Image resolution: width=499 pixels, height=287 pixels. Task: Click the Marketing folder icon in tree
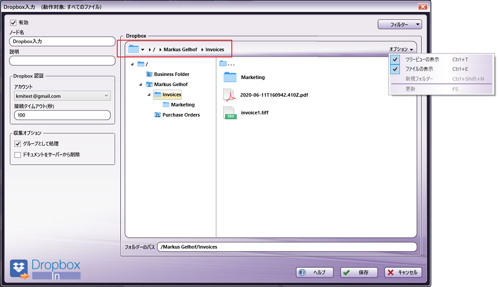166,105
